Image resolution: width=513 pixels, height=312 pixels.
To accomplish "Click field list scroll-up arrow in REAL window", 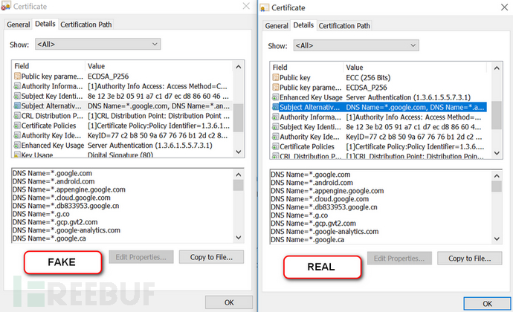I will pyautogui.click(x=497, y=68).
